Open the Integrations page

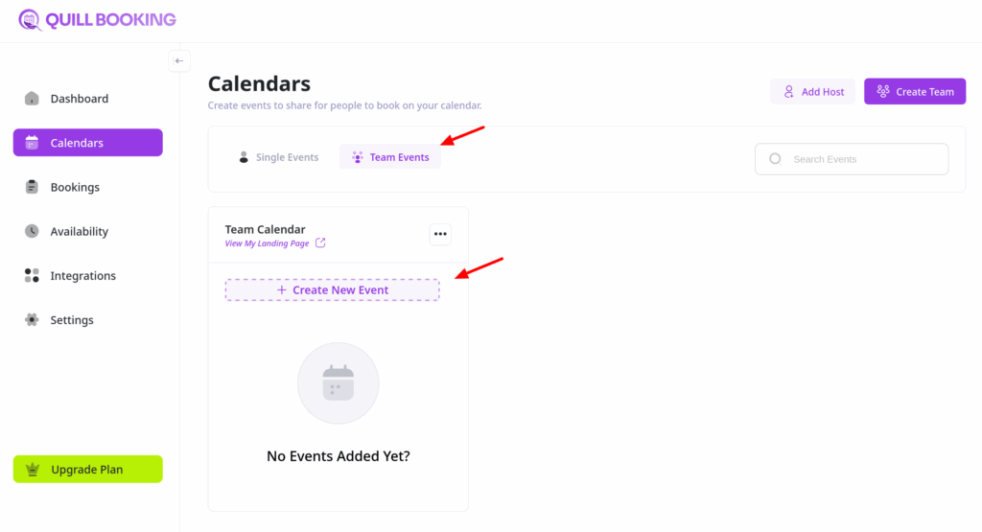click(82, 276)
